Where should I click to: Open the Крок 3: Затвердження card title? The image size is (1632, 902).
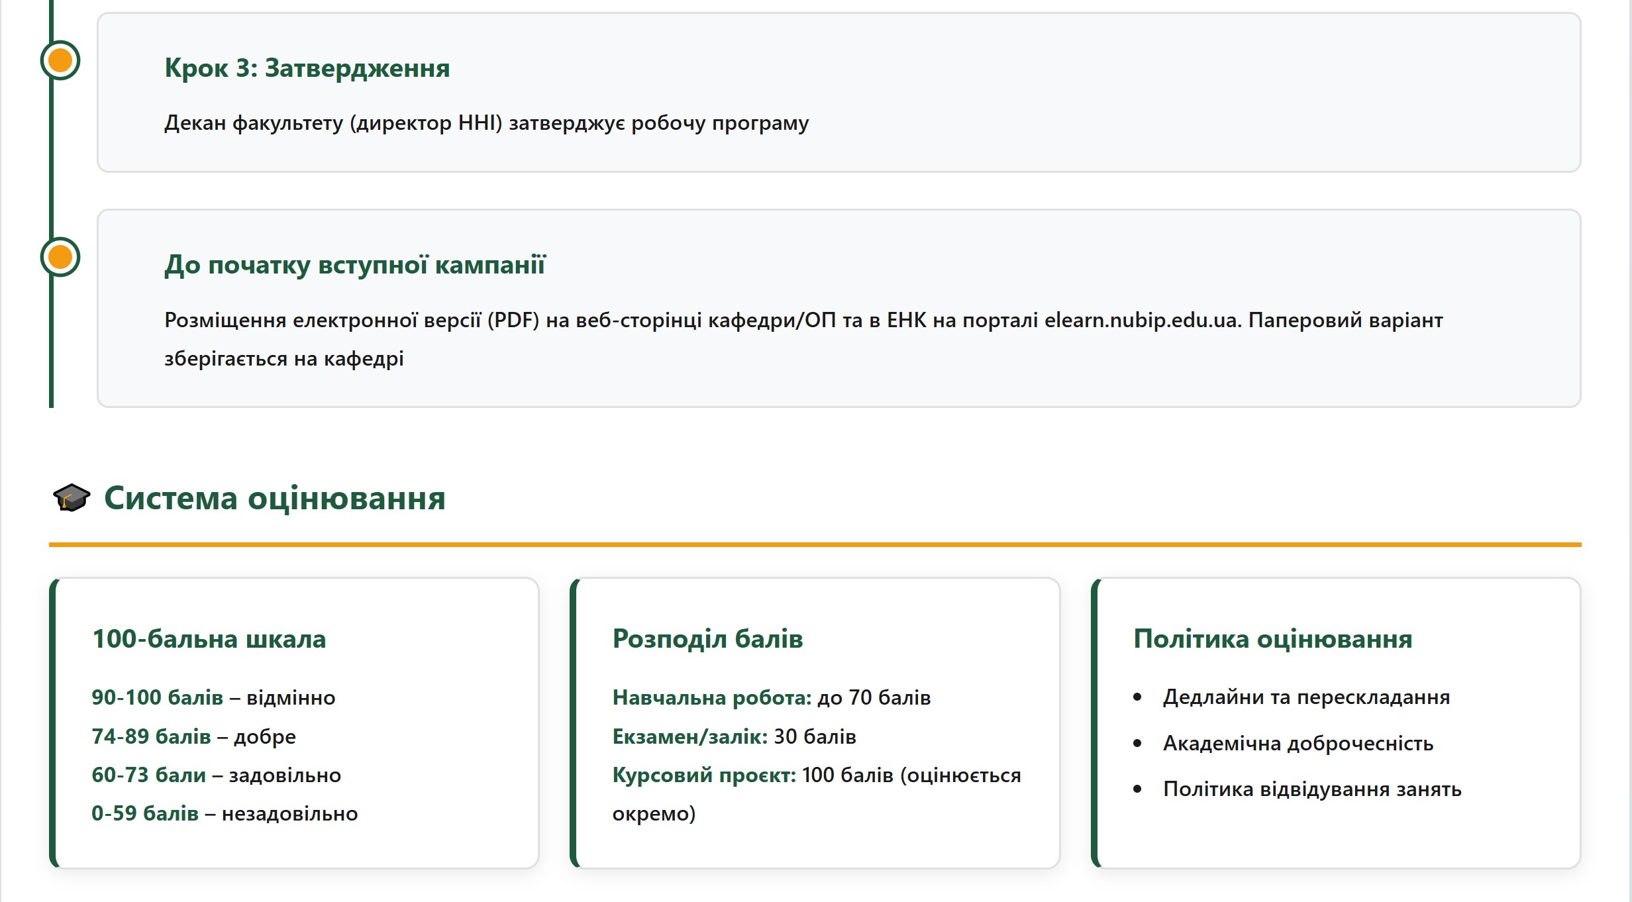click(x=307, y=68)
